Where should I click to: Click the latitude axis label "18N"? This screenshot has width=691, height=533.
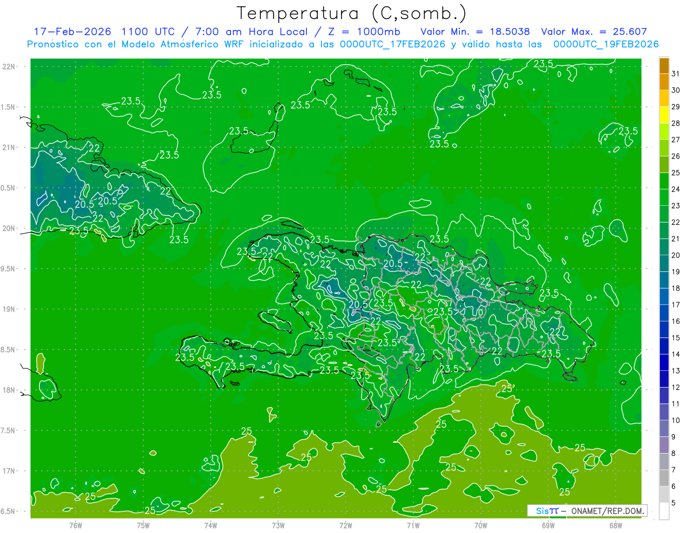9,390
